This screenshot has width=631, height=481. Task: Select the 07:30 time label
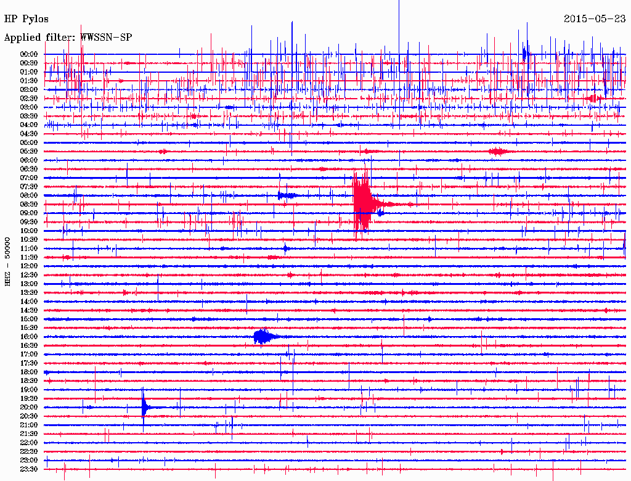point(29,187)
